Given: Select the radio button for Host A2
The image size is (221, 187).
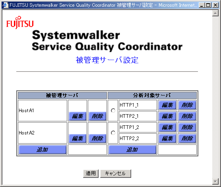Looking at the screenshot, I should (113, 133).
